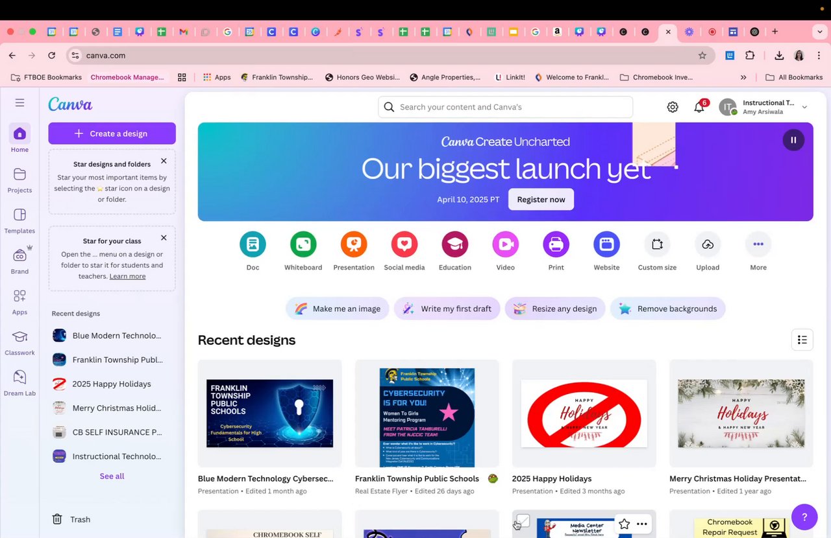Open the All Bookmarks folder

coord(794,77)
